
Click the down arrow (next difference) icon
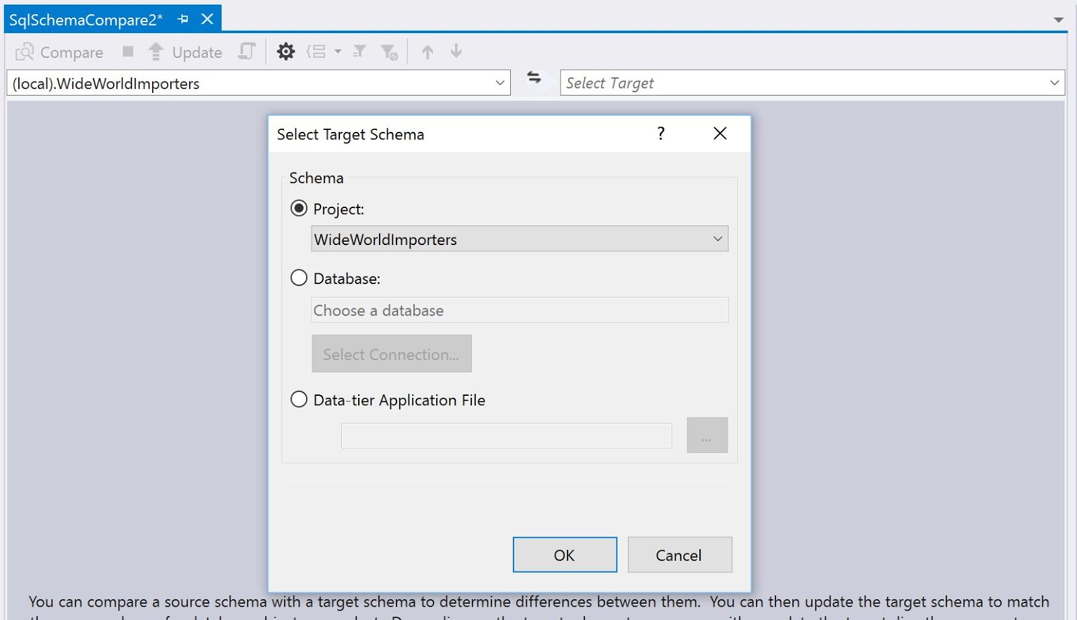[x=456, y=51]
